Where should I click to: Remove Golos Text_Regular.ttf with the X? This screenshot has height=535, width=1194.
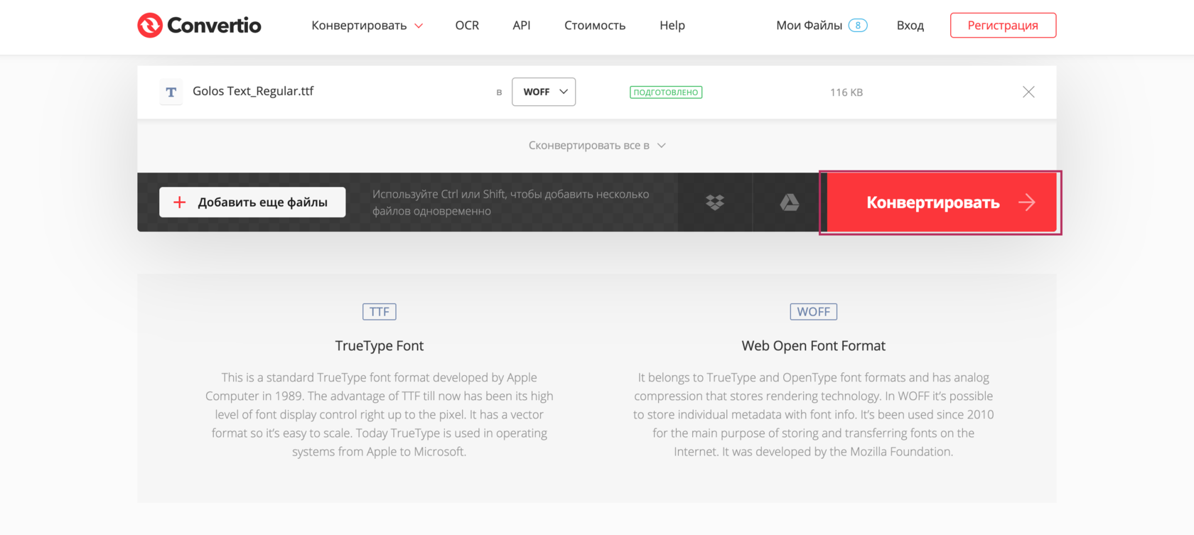(1028, 92)
